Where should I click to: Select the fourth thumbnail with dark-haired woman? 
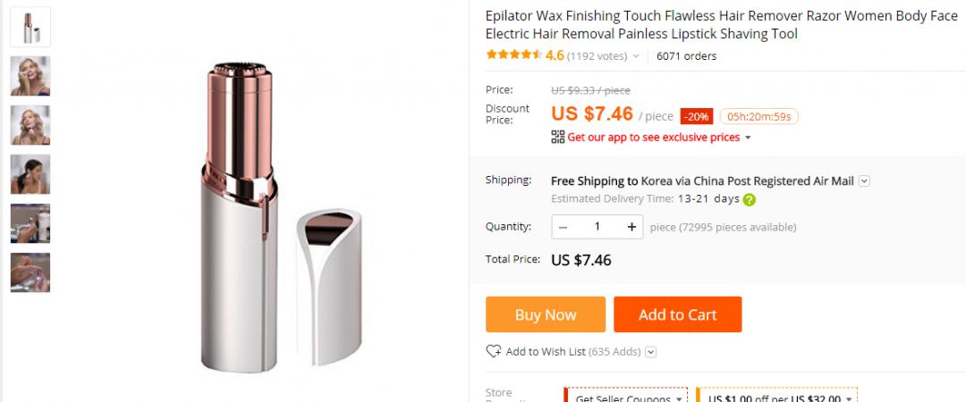30,174
